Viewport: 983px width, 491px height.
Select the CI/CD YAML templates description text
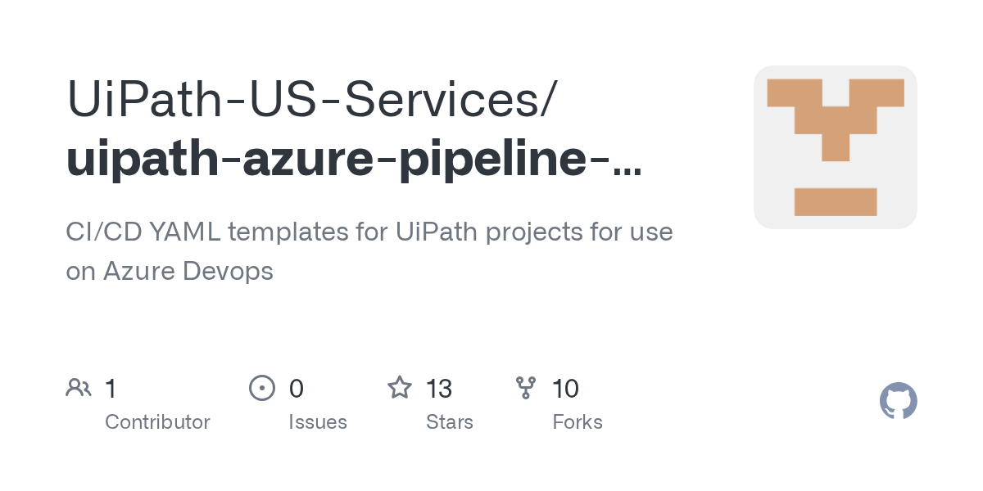[x=369, y=232]
